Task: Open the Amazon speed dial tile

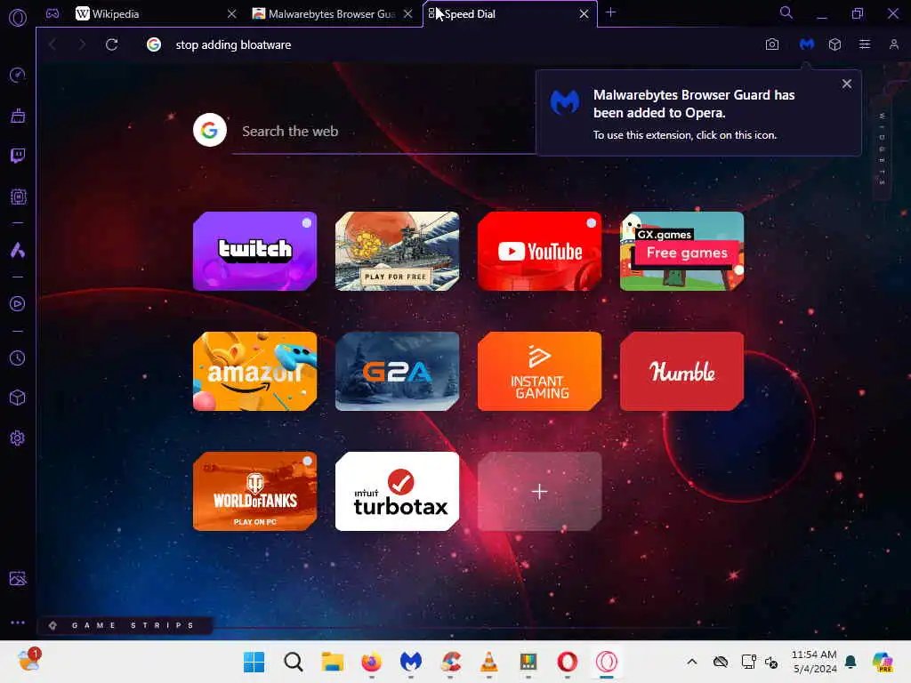Action: coord(255,371)
